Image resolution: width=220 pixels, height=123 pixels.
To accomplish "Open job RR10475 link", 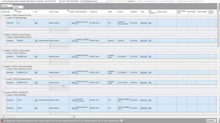I will tap(144, 23).
